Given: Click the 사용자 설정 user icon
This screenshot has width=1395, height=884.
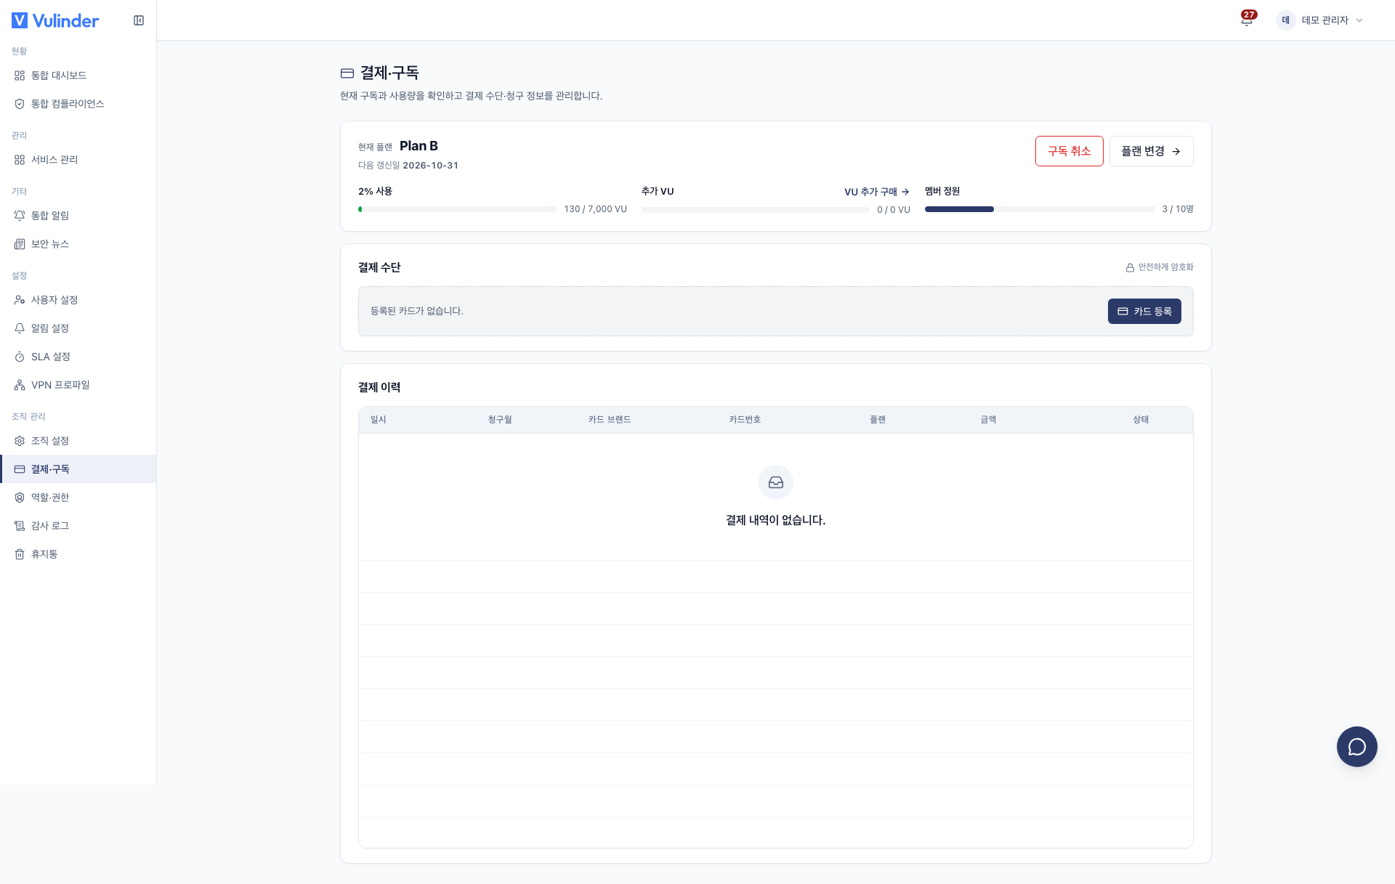Looking at the screenshot, I should tap(20, 300).
